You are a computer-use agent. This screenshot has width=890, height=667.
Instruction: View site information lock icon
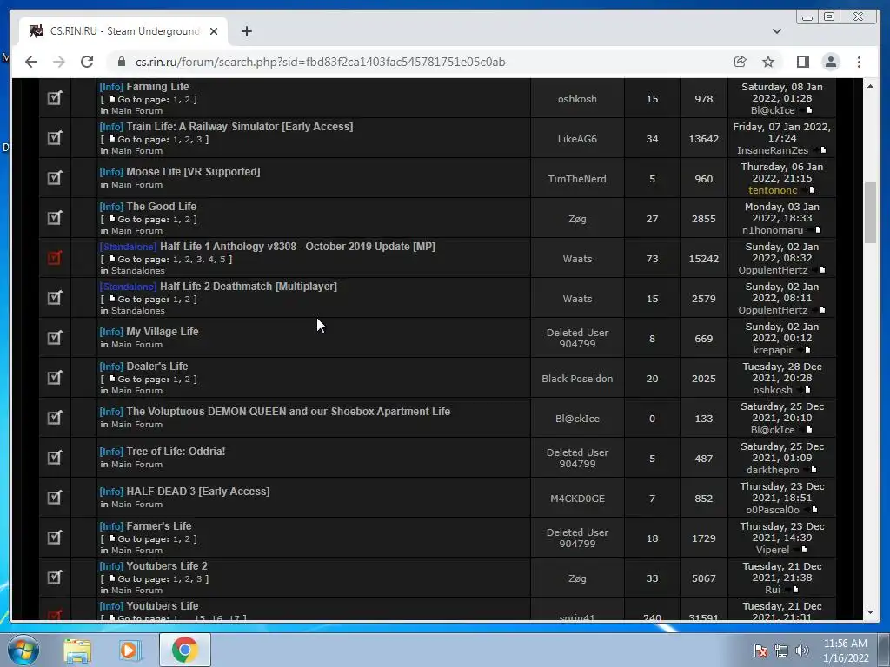[121, 62]
